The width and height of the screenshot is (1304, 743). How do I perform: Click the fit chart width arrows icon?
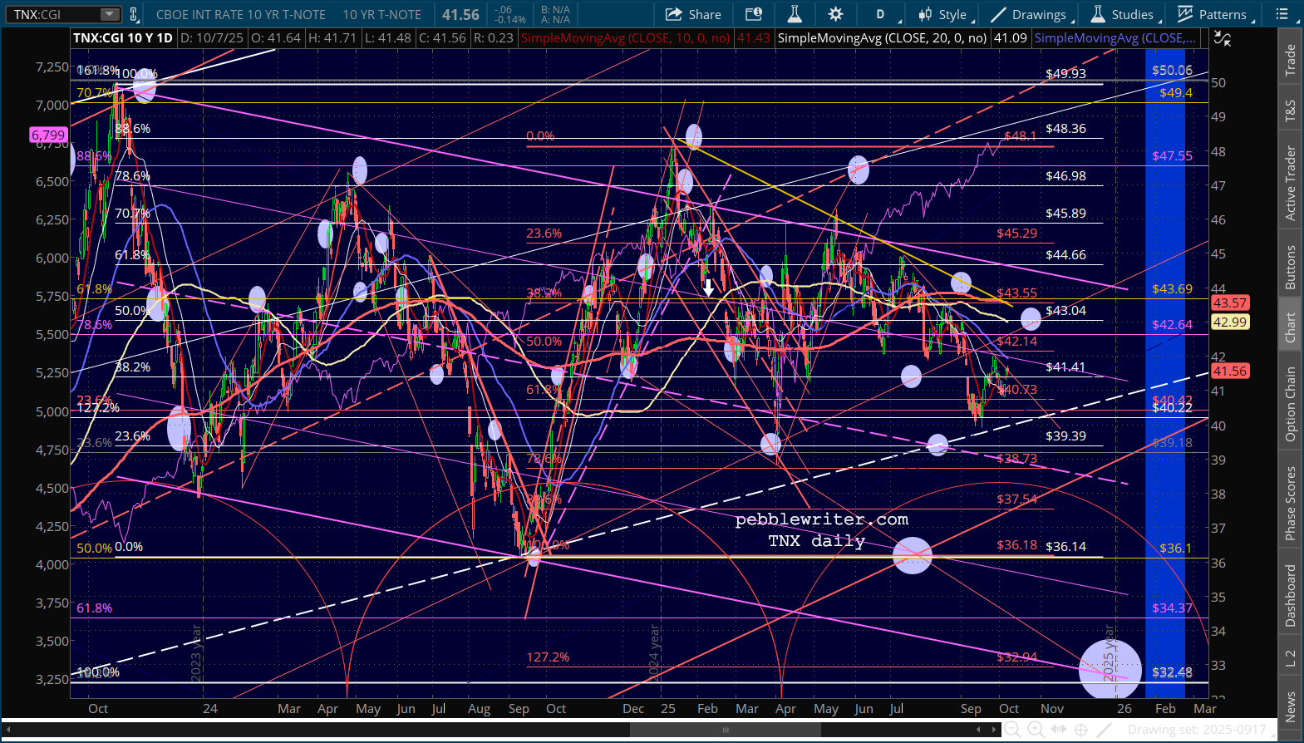pyautogui.click(x=1058, y=730)
